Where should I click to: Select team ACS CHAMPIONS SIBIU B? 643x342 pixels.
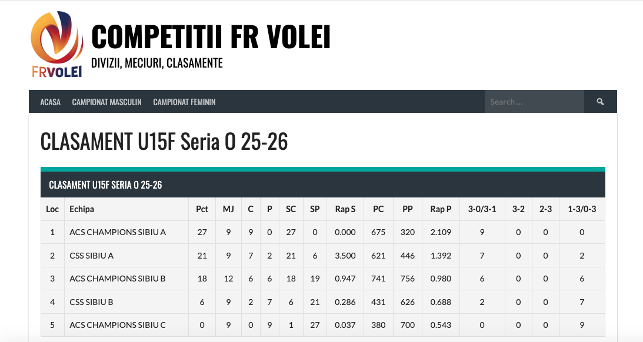pyautogui.click(x=118, y=279)
